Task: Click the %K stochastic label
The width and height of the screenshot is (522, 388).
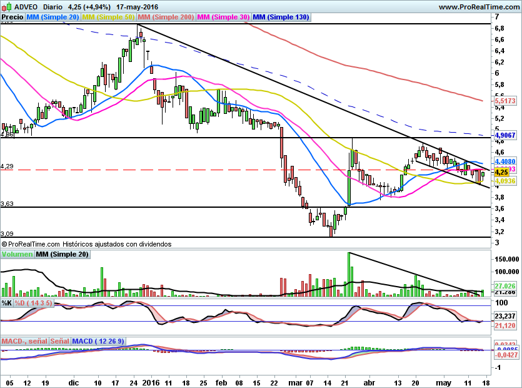Action: point(6,304)
